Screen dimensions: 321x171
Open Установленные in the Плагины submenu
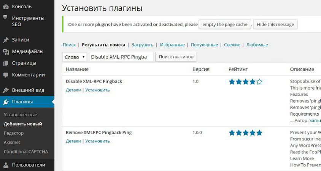[x=20, y=115]
